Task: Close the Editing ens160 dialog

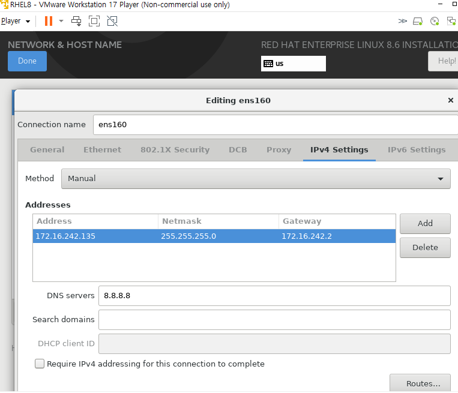Action: click(x=451, y=100)
